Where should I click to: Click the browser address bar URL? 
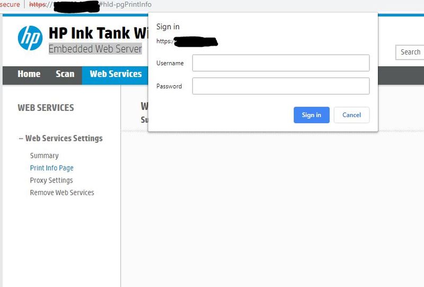tap(90, 5)
